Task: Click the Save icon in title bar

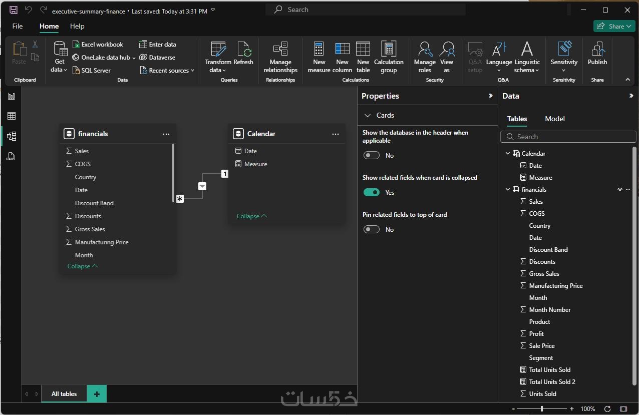Action: pyautogui.click(x=14, y=10)
